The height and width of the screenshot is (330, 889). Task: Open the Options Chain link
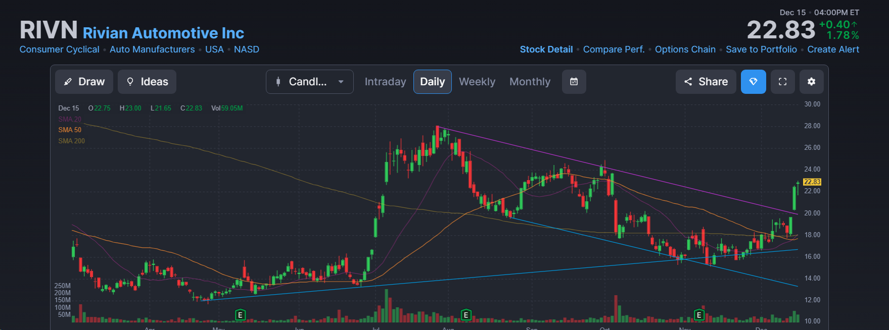pyautogui.click(x=685, y=49)
